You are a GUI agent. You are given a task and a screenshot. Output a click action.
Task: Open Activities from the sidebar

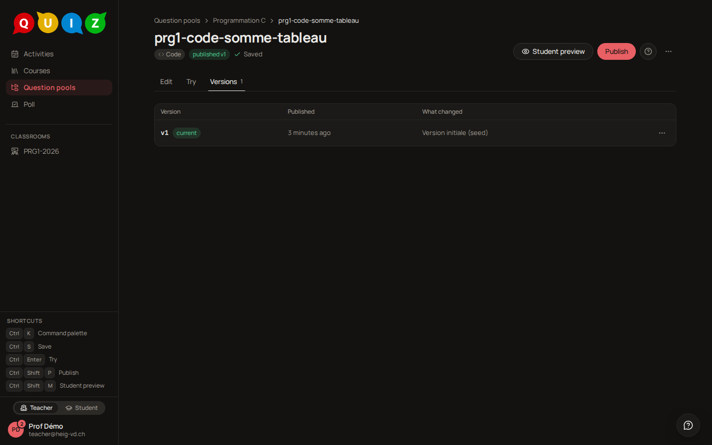pos(59,54)
